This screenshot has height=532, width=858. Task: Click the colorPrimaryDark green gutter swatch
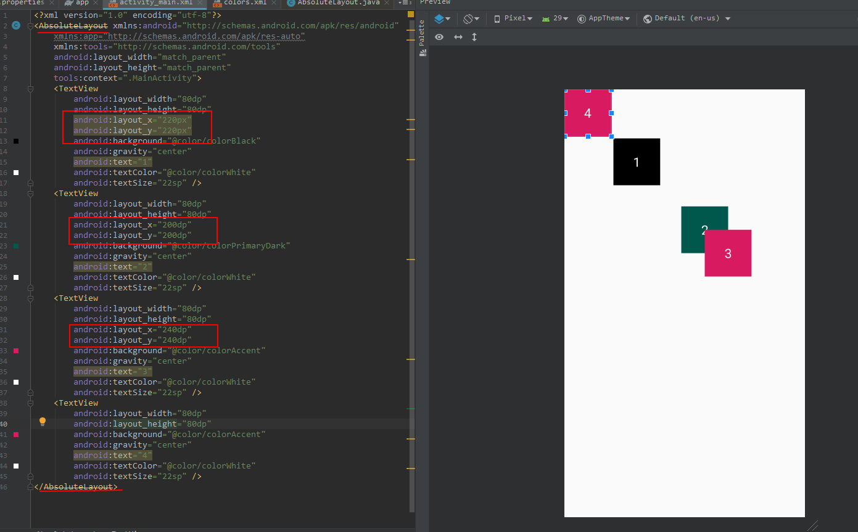16,246
